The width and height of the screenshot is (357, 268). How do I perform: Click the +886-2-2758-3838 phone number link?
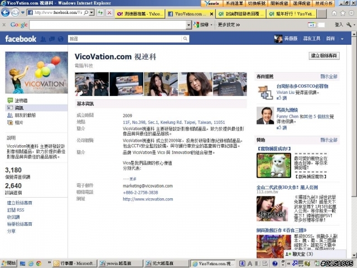coord(140,193)
